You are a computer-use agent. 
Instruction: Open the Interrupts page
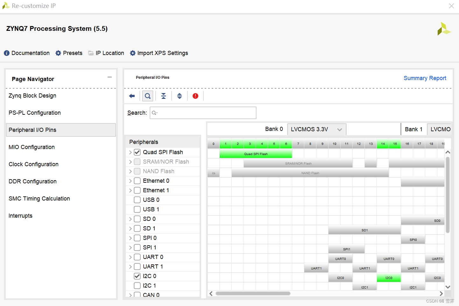(x=61, y=216)
